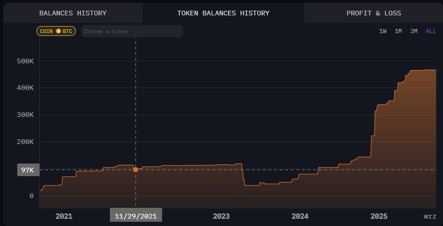
Task: Click the 500K label on the y-axis
Action: (x=25, y=61)
